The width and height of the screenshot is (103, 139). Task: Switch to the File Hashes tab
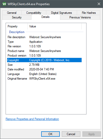coord(89,13)
